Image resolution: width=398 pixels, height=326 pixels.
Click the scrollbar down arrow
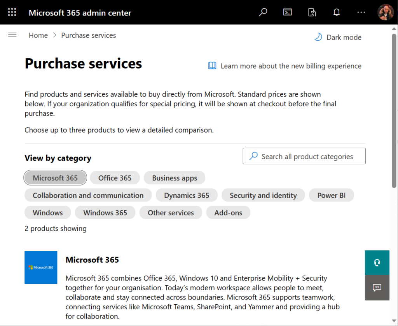(x=394, y=321)
